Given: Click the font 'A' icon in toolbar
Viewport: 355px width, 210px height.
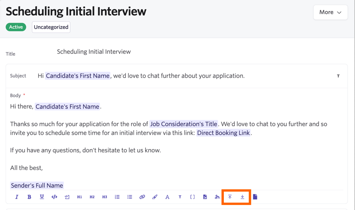Looking at the screenshot, I should pos(167,197).
